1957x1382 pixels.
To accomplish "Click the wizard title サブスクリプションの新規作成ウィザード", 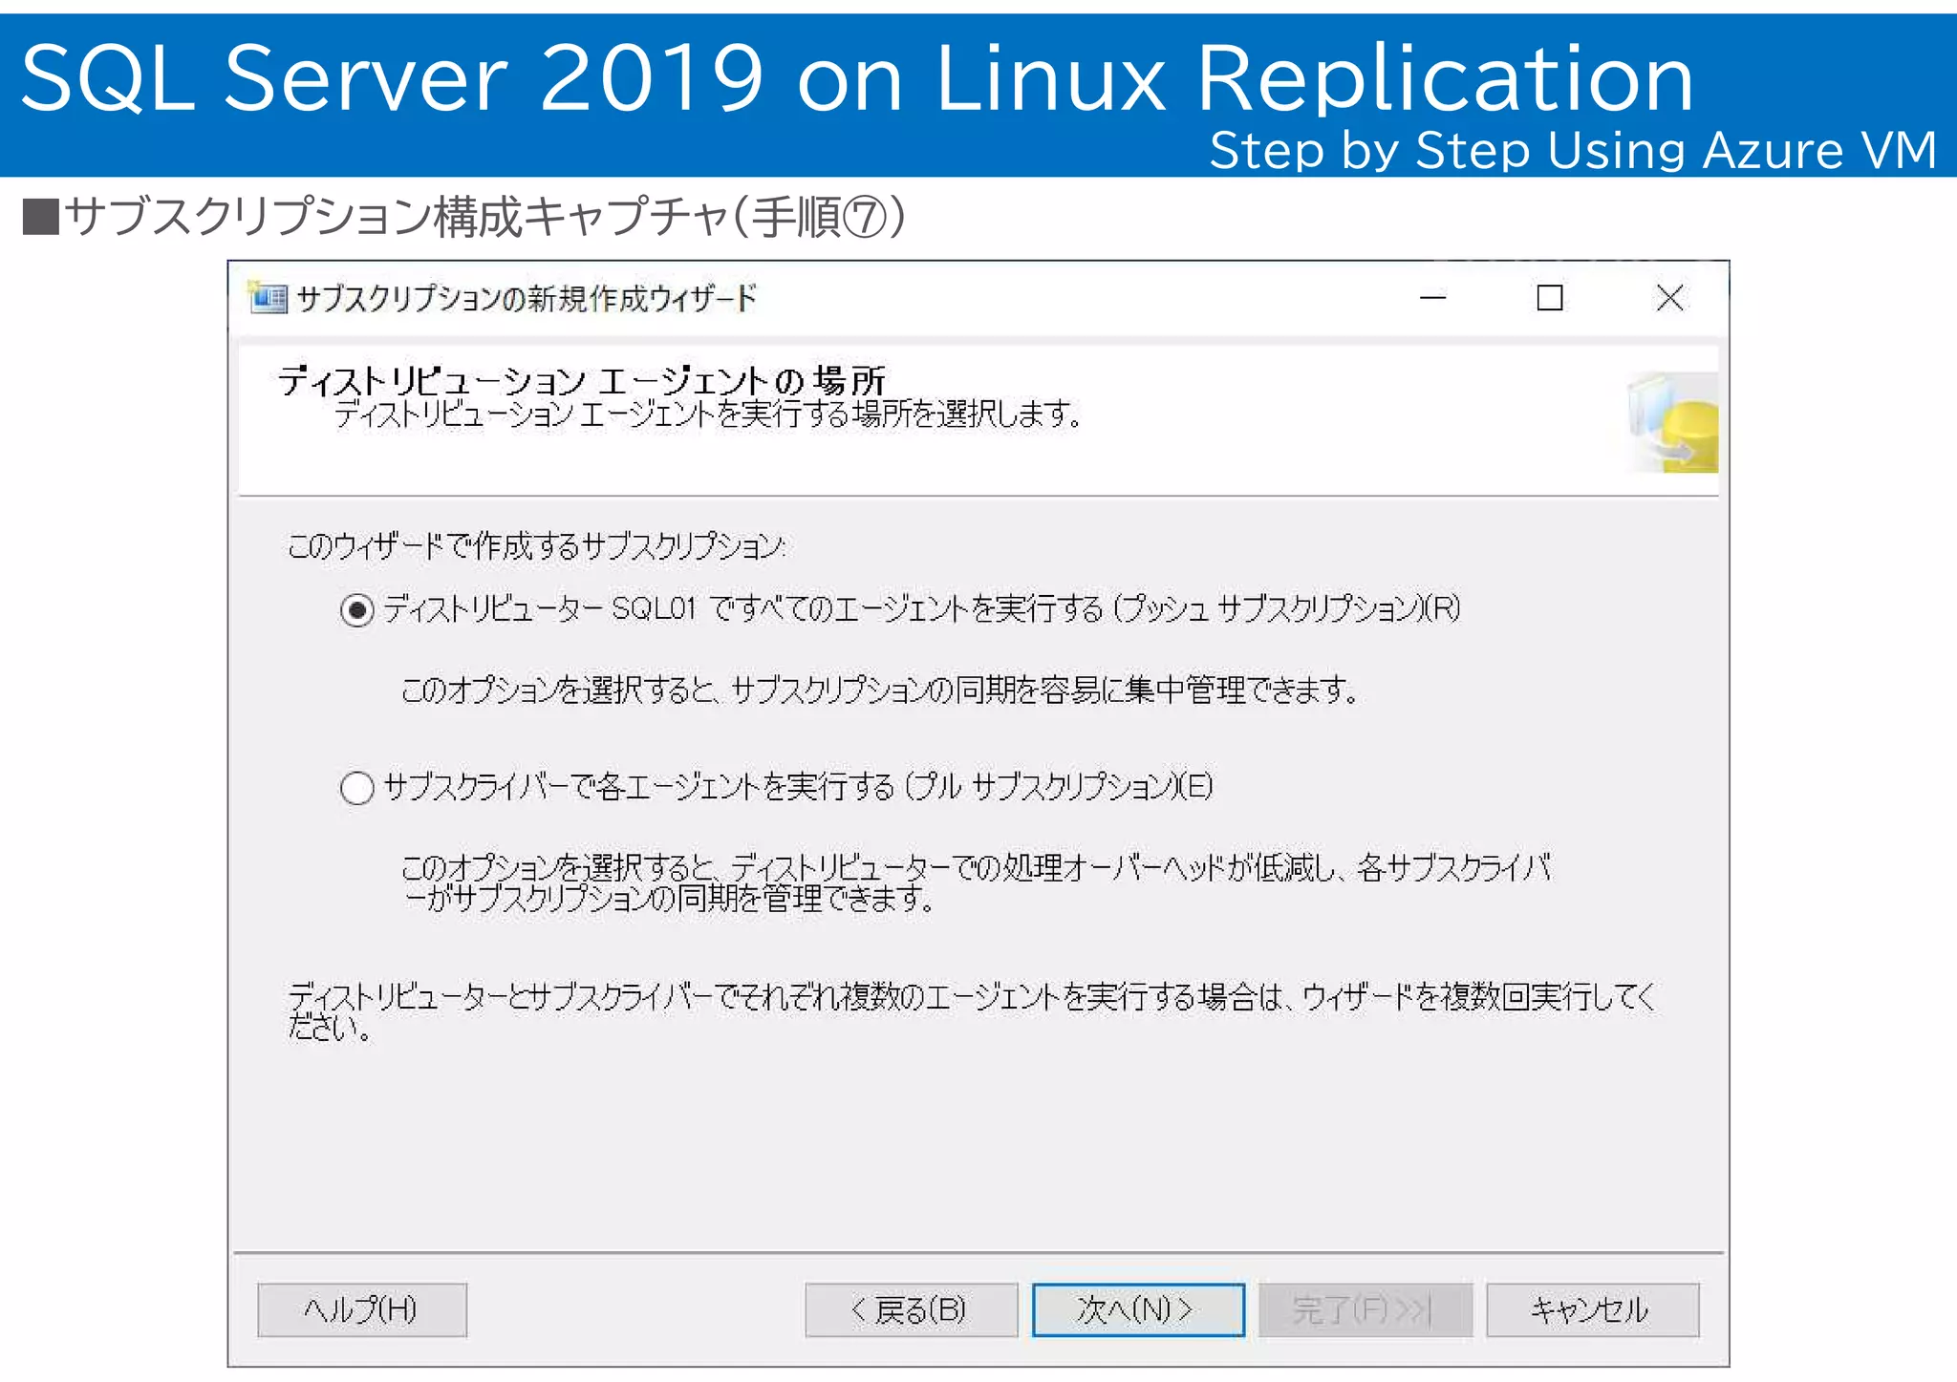I will [527, 299].
